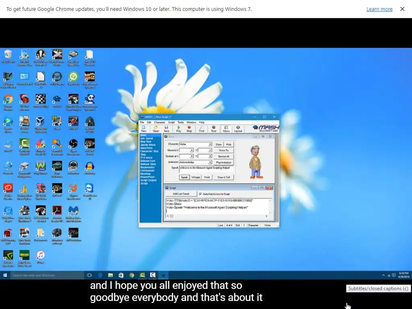Click the Google Chrome desktop icon
The width and height of the screenshot is (412, 309).
[x=8, y=99]
